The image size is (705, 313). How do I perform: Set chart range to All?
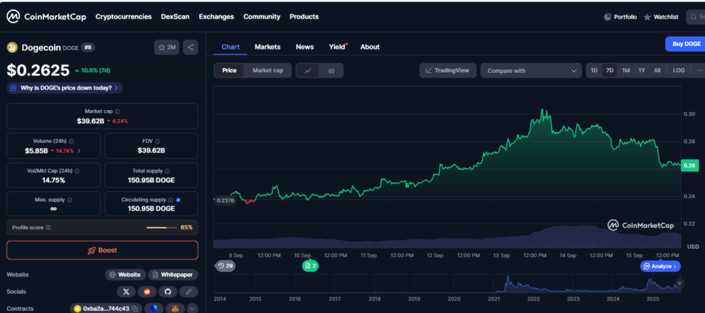point(657,70)
